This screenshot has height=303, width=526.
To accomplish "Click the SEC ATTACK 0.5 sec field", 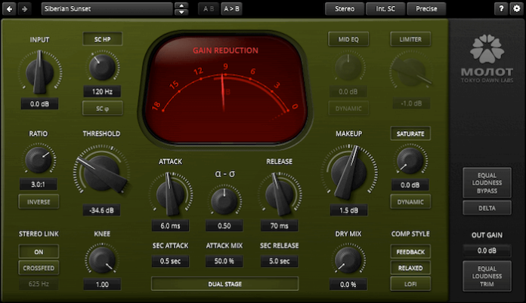I will [170, 261].
